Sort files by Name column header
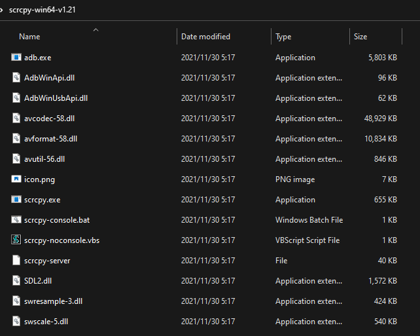 (29, 37)
